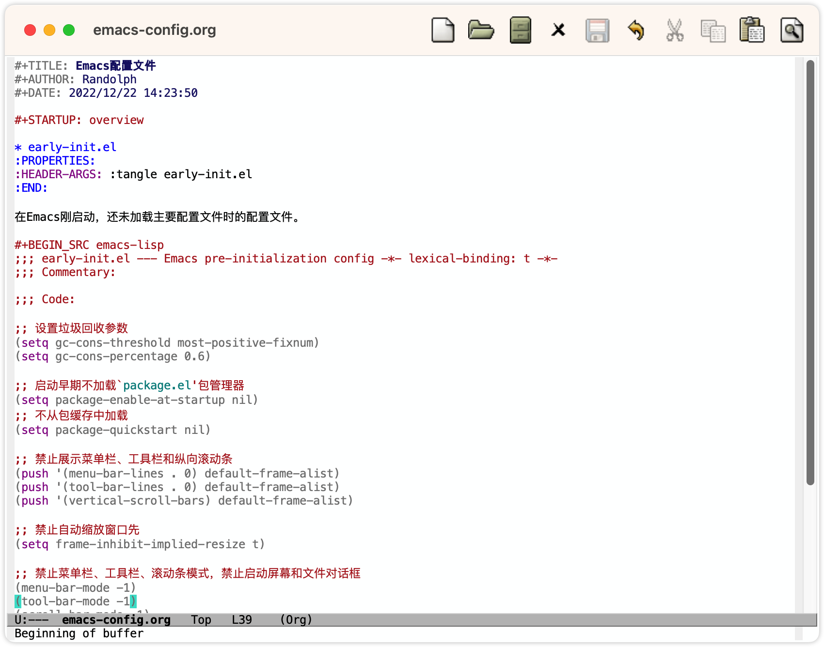Click '(setq package-quickstart nil)' line

113,430
